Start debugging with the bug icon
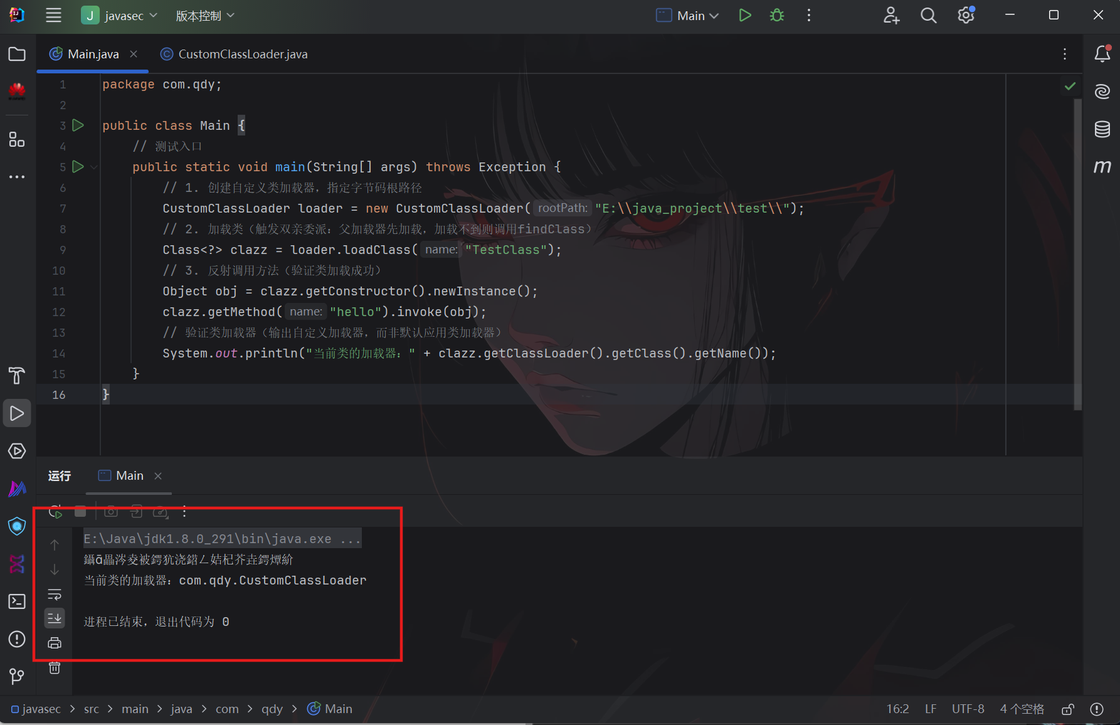The image size is (1120, 725). [777, 16]
